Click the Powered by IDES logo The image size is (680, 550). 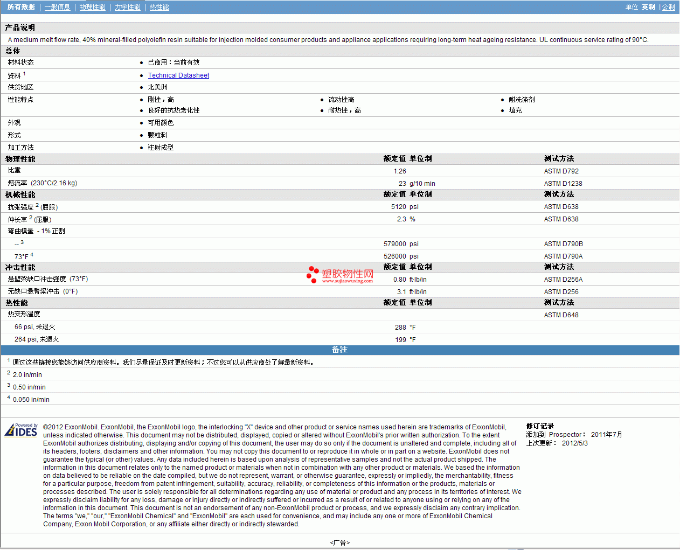point(21,430)
